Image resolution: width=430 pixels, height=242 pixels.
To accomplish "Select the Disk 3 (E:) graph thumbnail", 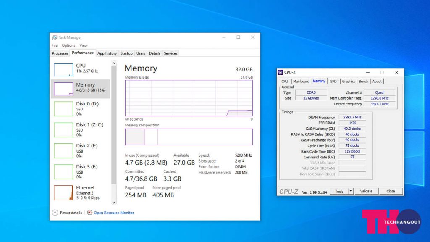I will [63, 172].
